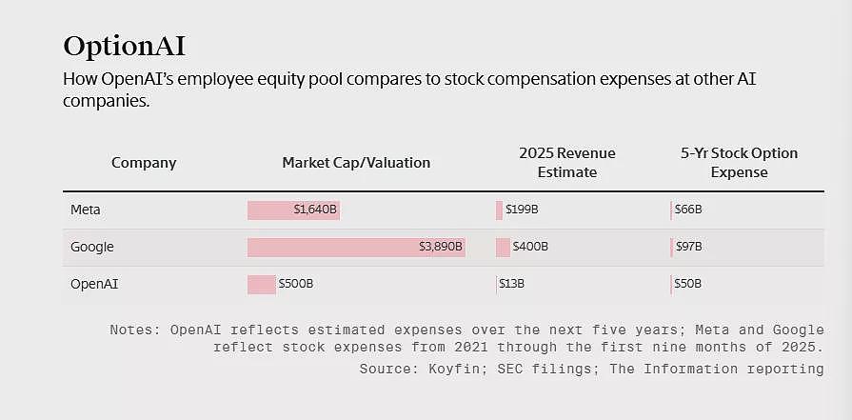Click the OptionAI chart title
The image size is (852, 420).
pyautogui.click(x=125, y=47)
